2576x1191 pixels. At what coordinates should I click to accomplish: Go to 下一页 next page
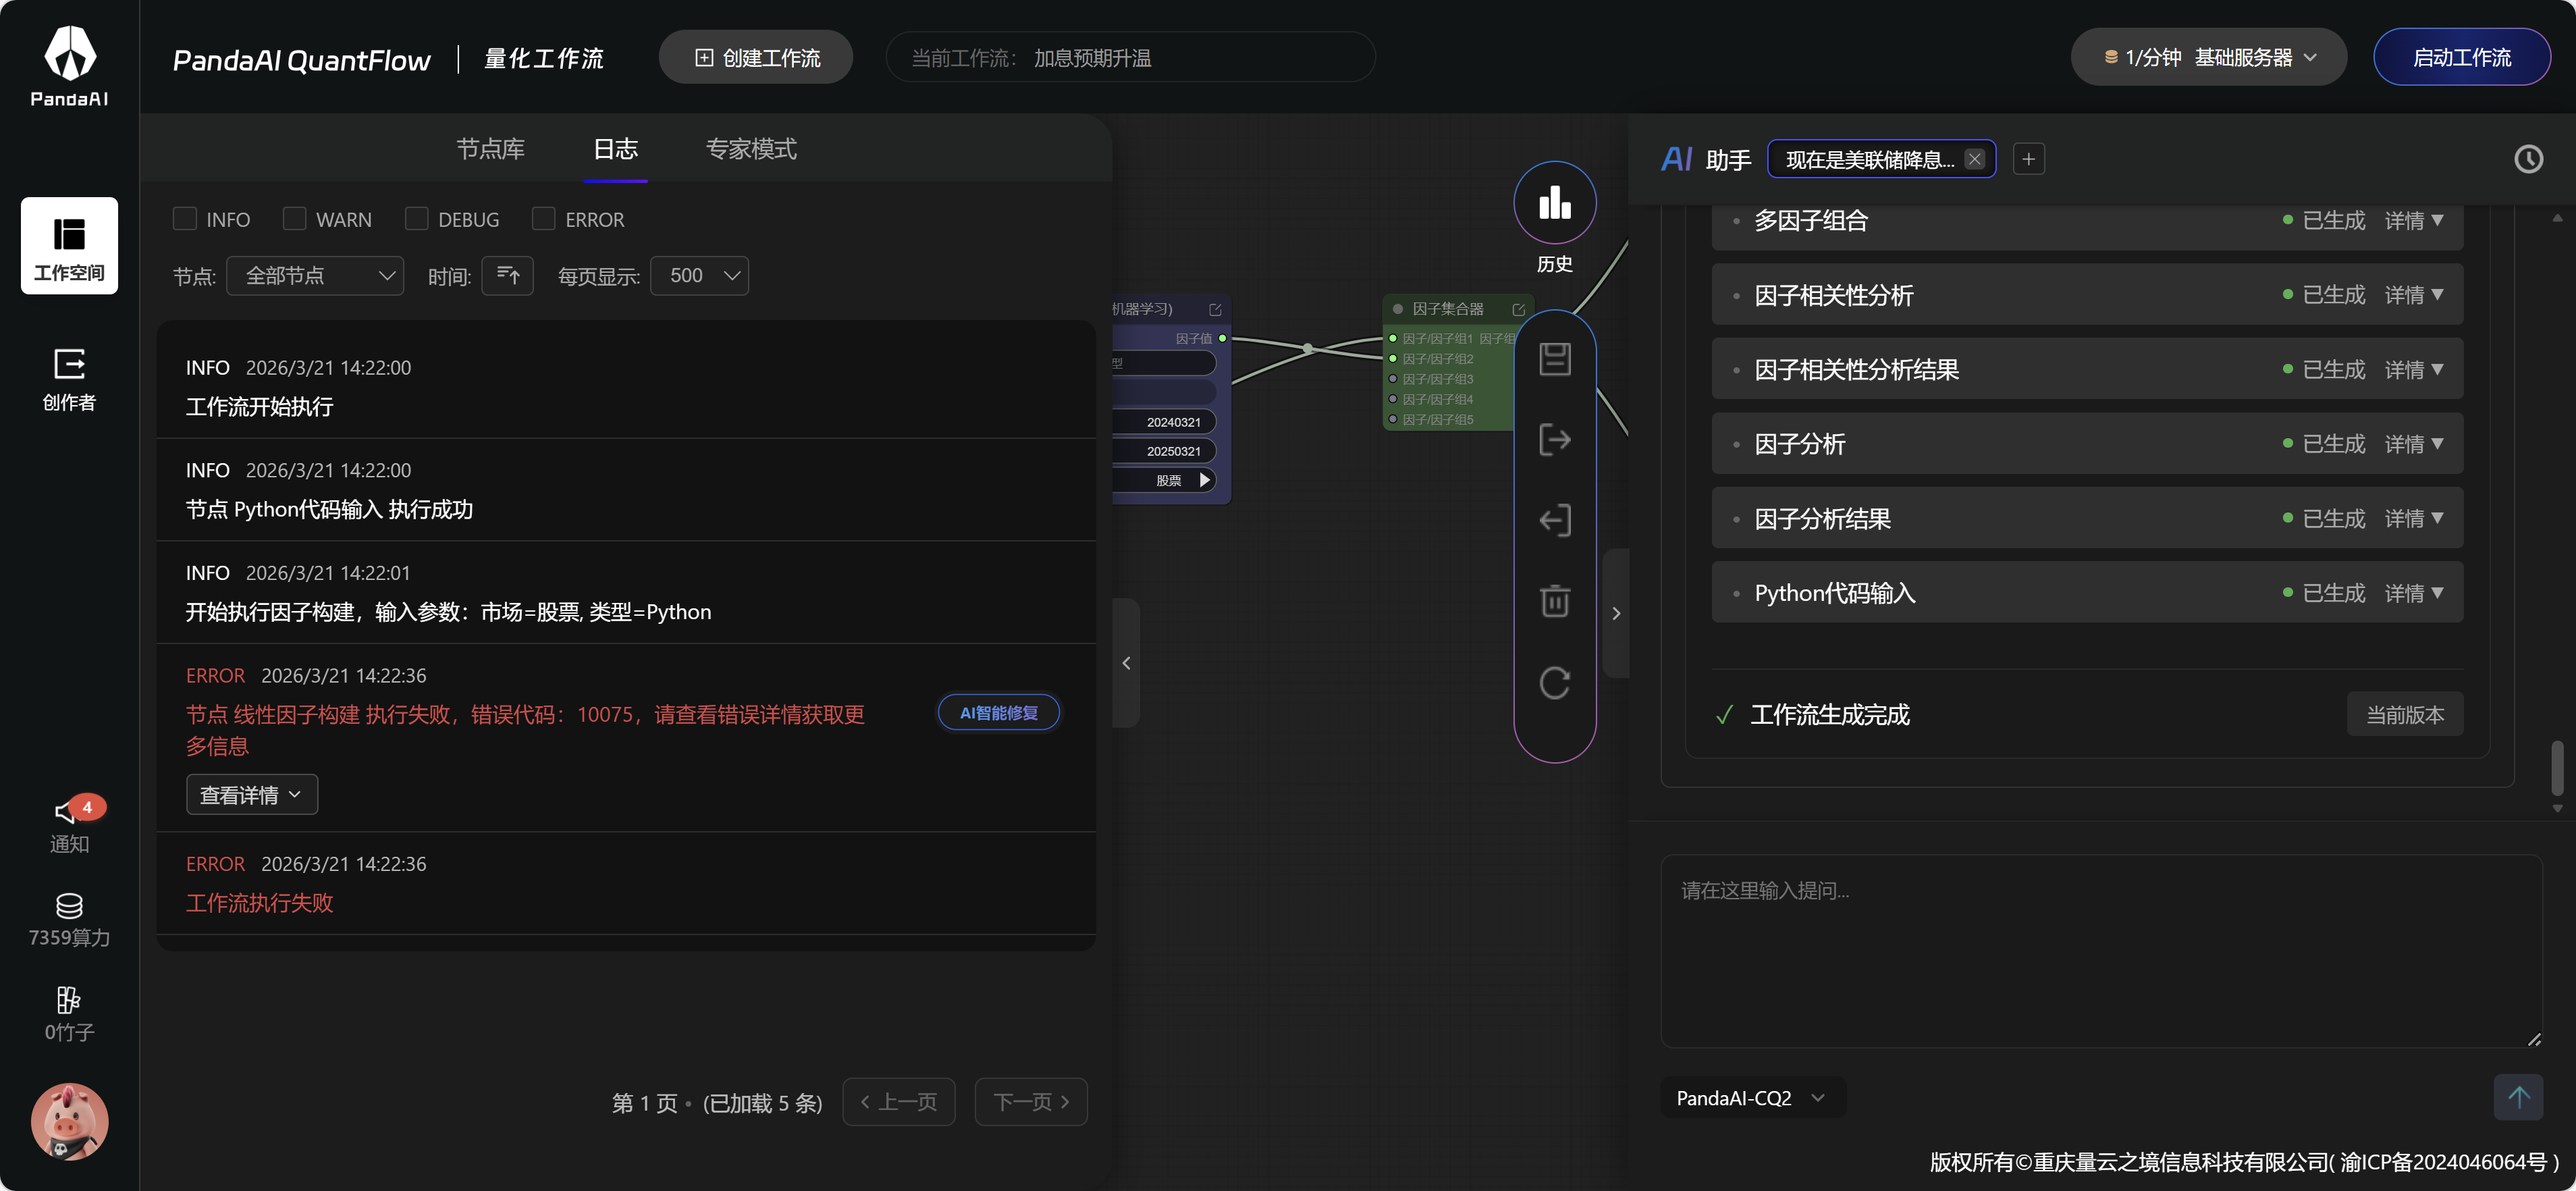[x=1031, y=1102]
